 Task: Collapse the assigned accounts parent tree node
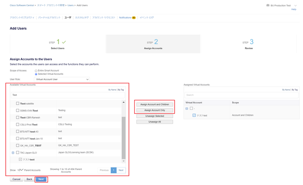pos(186,108)
